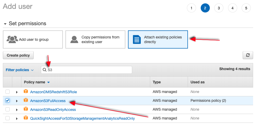
Task: Expand the AmazonS3ReadOnlyAccess policy details
Action: click(x=17, y=110)
